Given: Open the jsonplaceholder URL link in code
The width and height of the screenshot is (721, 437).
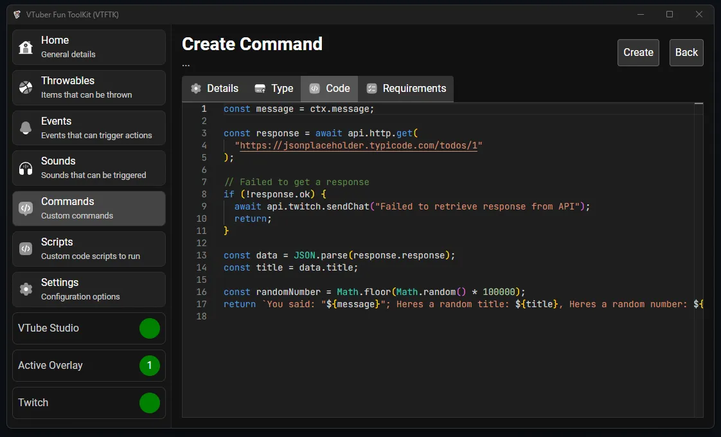Looking at the screenshot, I should [359, 145].
